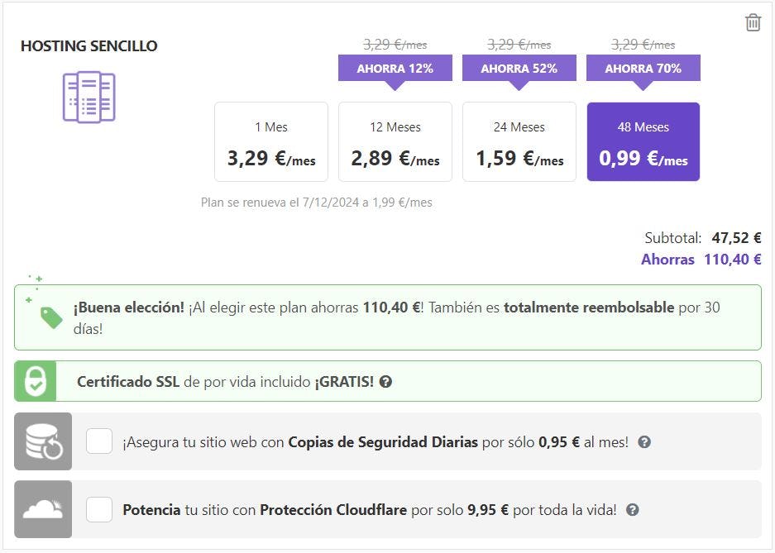This screenshot has width=775, height=553.
Task: Select the 48 Meses billing plan
Action: point(643,142)
